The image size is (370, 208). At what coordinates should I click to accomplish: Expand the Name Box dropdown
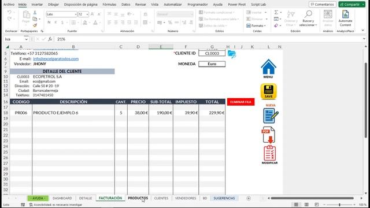point(26,39)
